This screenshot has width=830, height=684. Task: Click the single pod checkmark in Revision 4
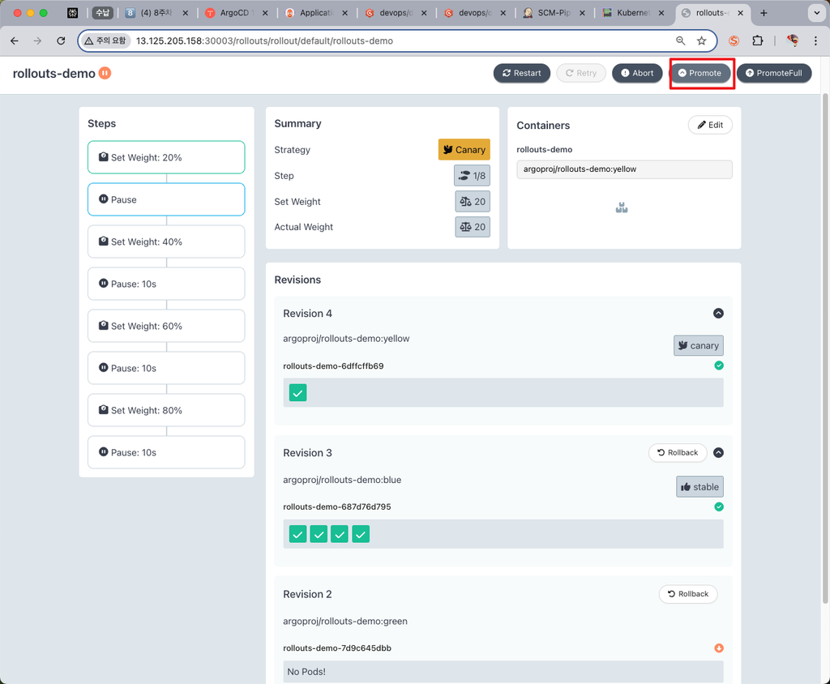[298, 393]
